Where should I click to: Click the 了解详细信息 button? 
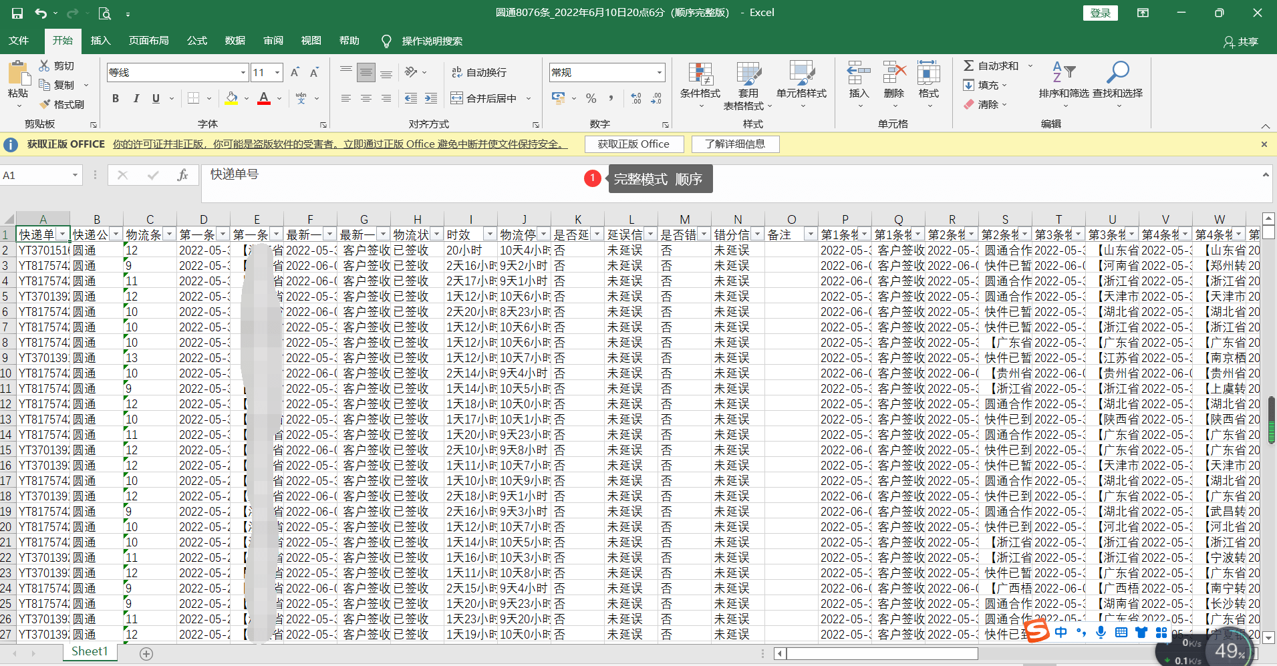tap(735, 144)
